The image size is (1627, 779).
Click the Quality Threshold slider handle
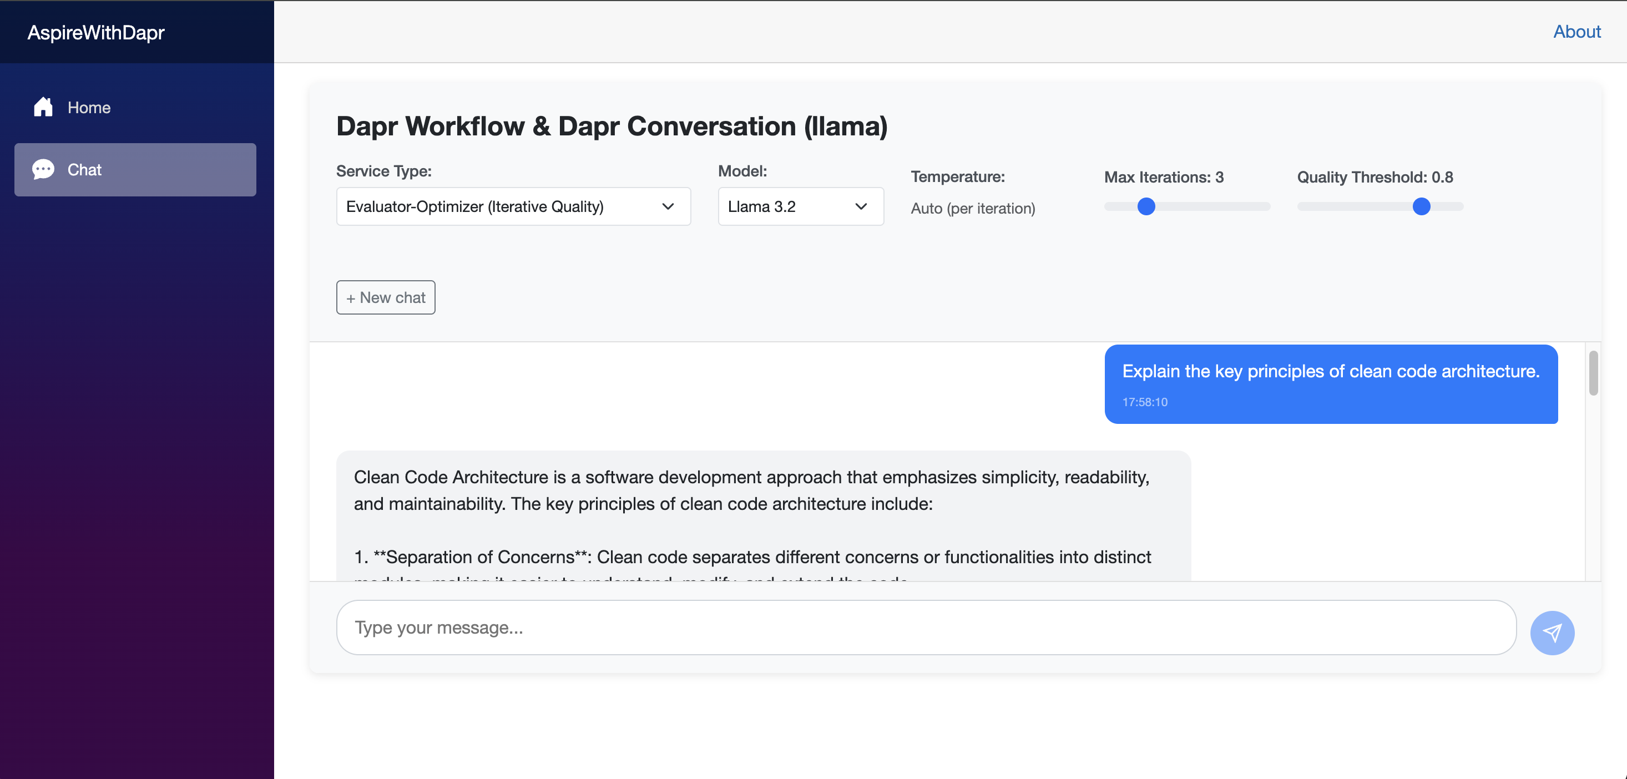pyautogui.click(x=1421, y=206)
